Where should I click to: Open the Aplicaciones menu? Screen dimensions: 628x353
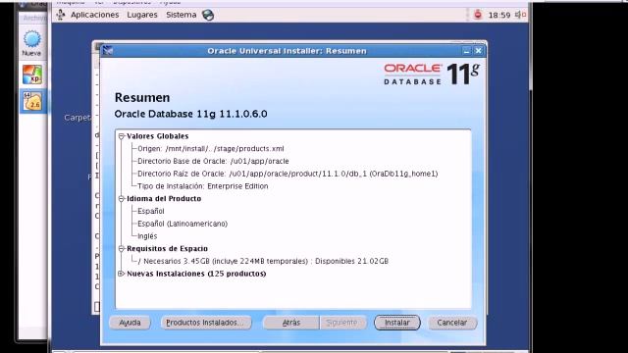coord(94,15)
